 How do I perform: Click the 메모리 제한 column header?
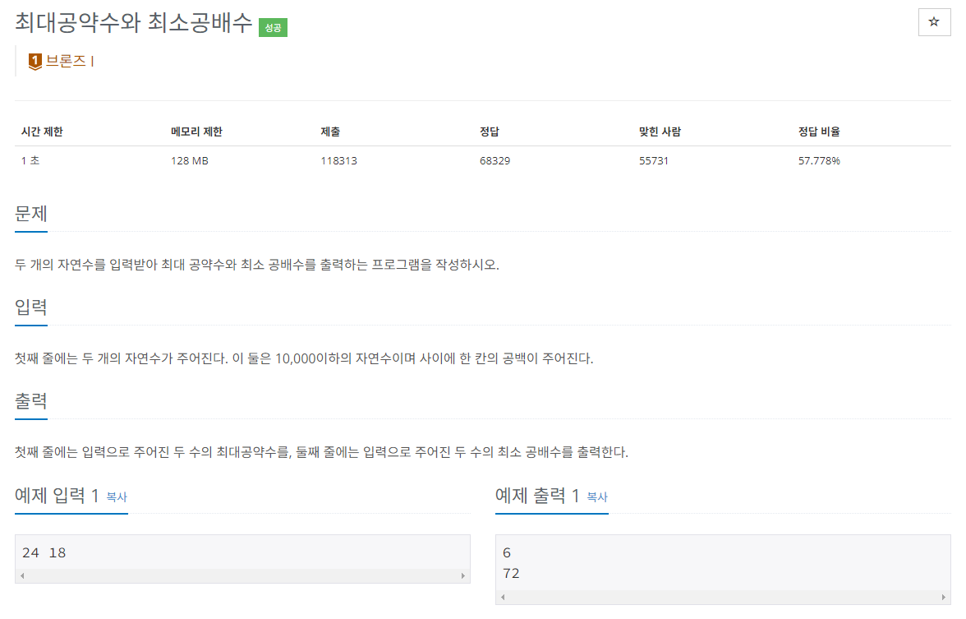[196, 132]
